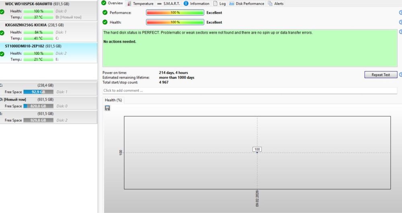This screenshot has height=213, width=402.
Task: Click the 09.02.2026 date label under graph
Action: point(257,199)
